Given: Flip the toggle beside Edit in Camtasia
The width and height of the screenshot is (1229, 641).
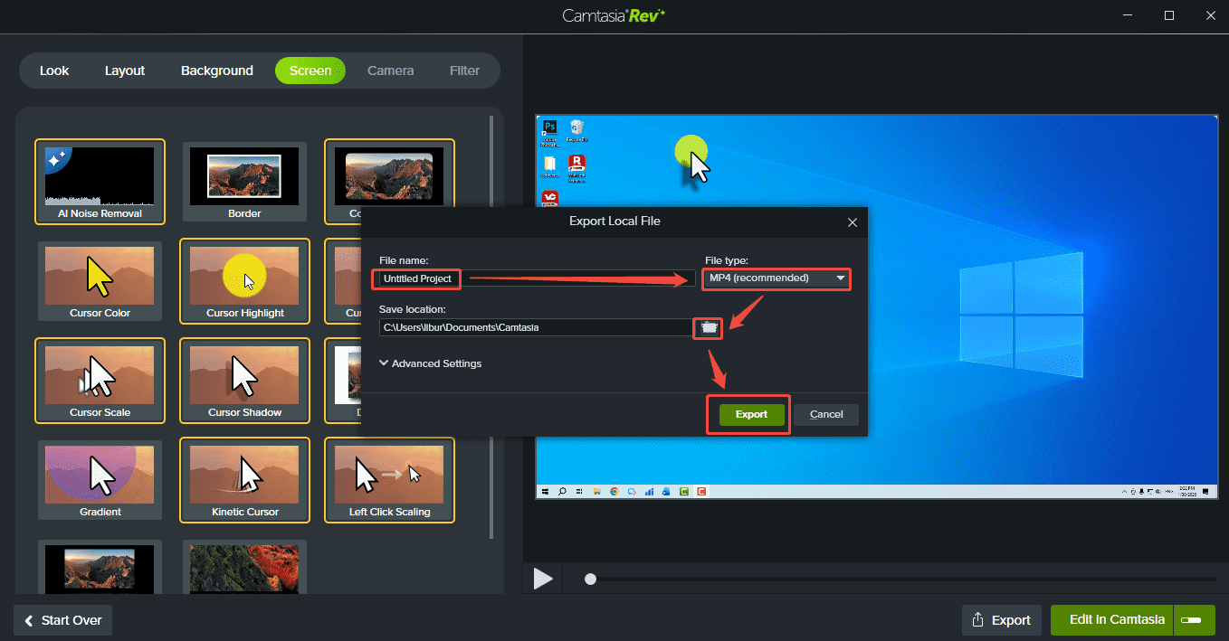Looking at the screenshot, I should tap(1192, 620).
